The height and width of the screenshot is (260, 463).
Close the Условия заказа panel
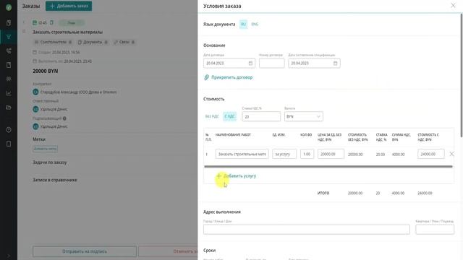point(453,5)
